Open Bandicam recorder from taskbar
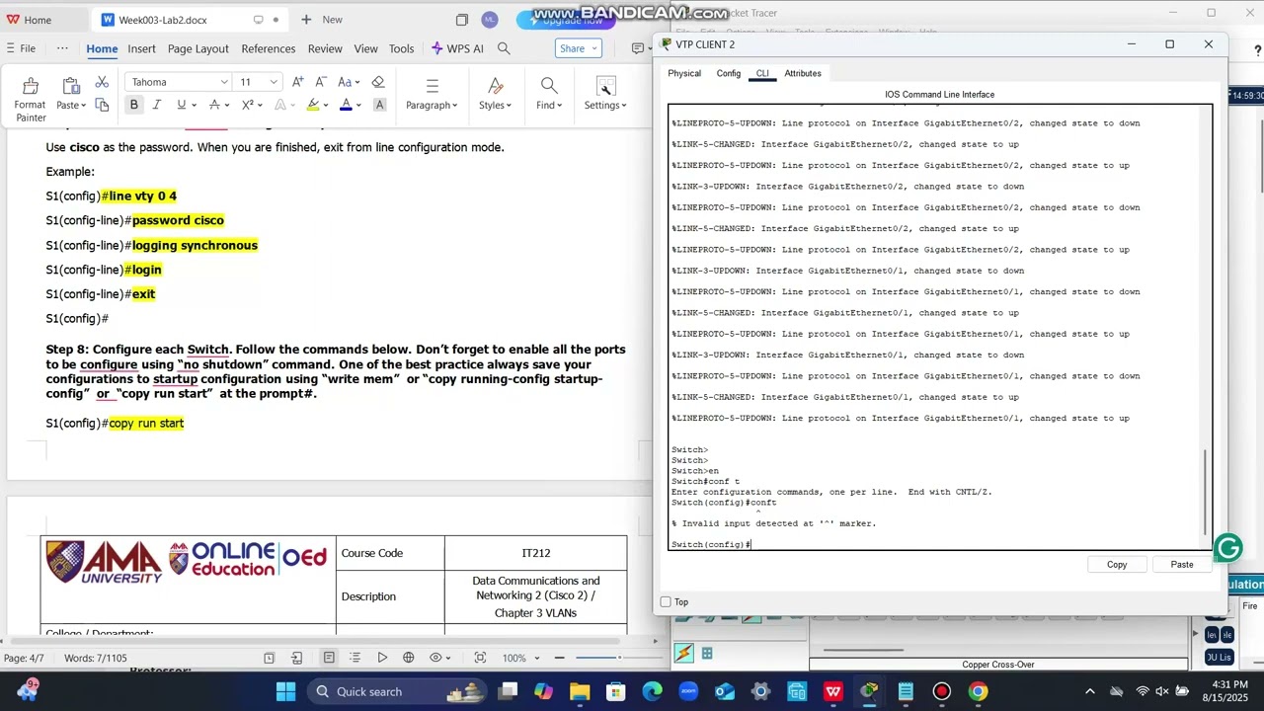The height and width of the screenshot is (711, 1264). coord(941,691)
